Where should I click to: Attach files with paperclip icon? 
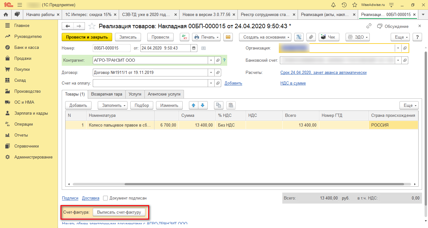[x=311, y=37]
